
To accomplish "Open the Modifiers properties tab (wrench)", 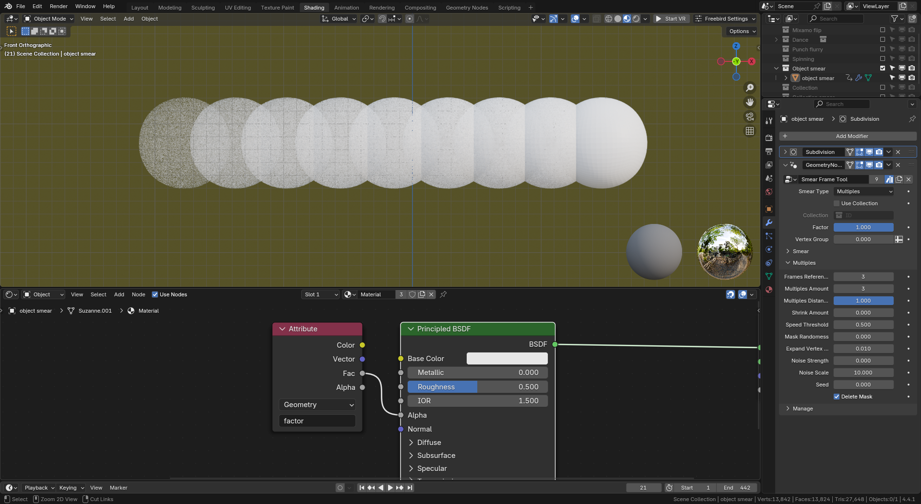I will (x=769, y=223).
